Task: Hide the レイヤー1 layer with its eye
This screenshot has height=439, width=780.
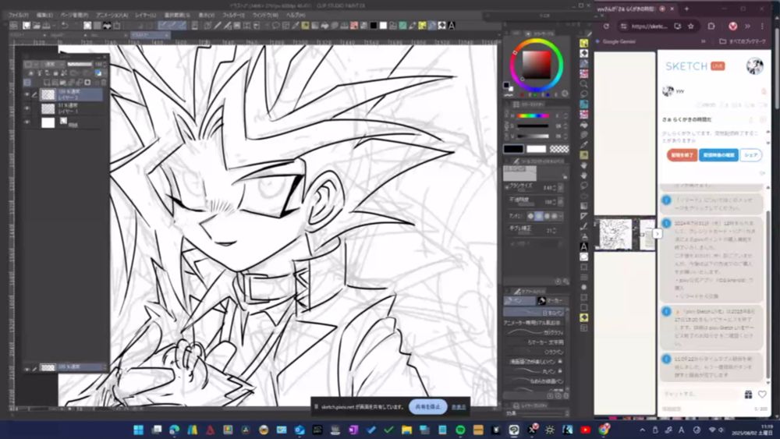Action: pyautogui.click(x=27, y=108)
